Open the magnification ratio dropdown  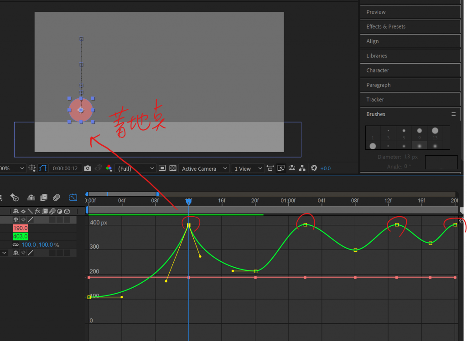click(x=12, y=168)
